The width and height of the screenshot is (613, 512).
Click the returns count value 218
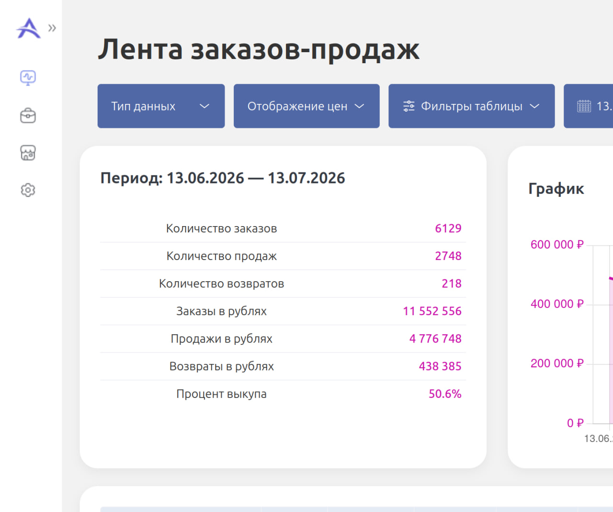pyautogui.click(x=452, y=284)
